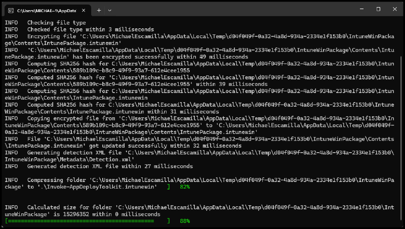The image size is (405, 229).
Task: Maximize the terminal window
Action: 378,9
